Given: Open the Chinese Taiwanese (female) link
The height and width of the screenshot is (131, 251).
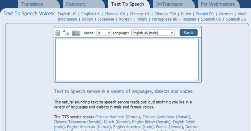Looking at the screenshot, I should [x=78, y=122].
